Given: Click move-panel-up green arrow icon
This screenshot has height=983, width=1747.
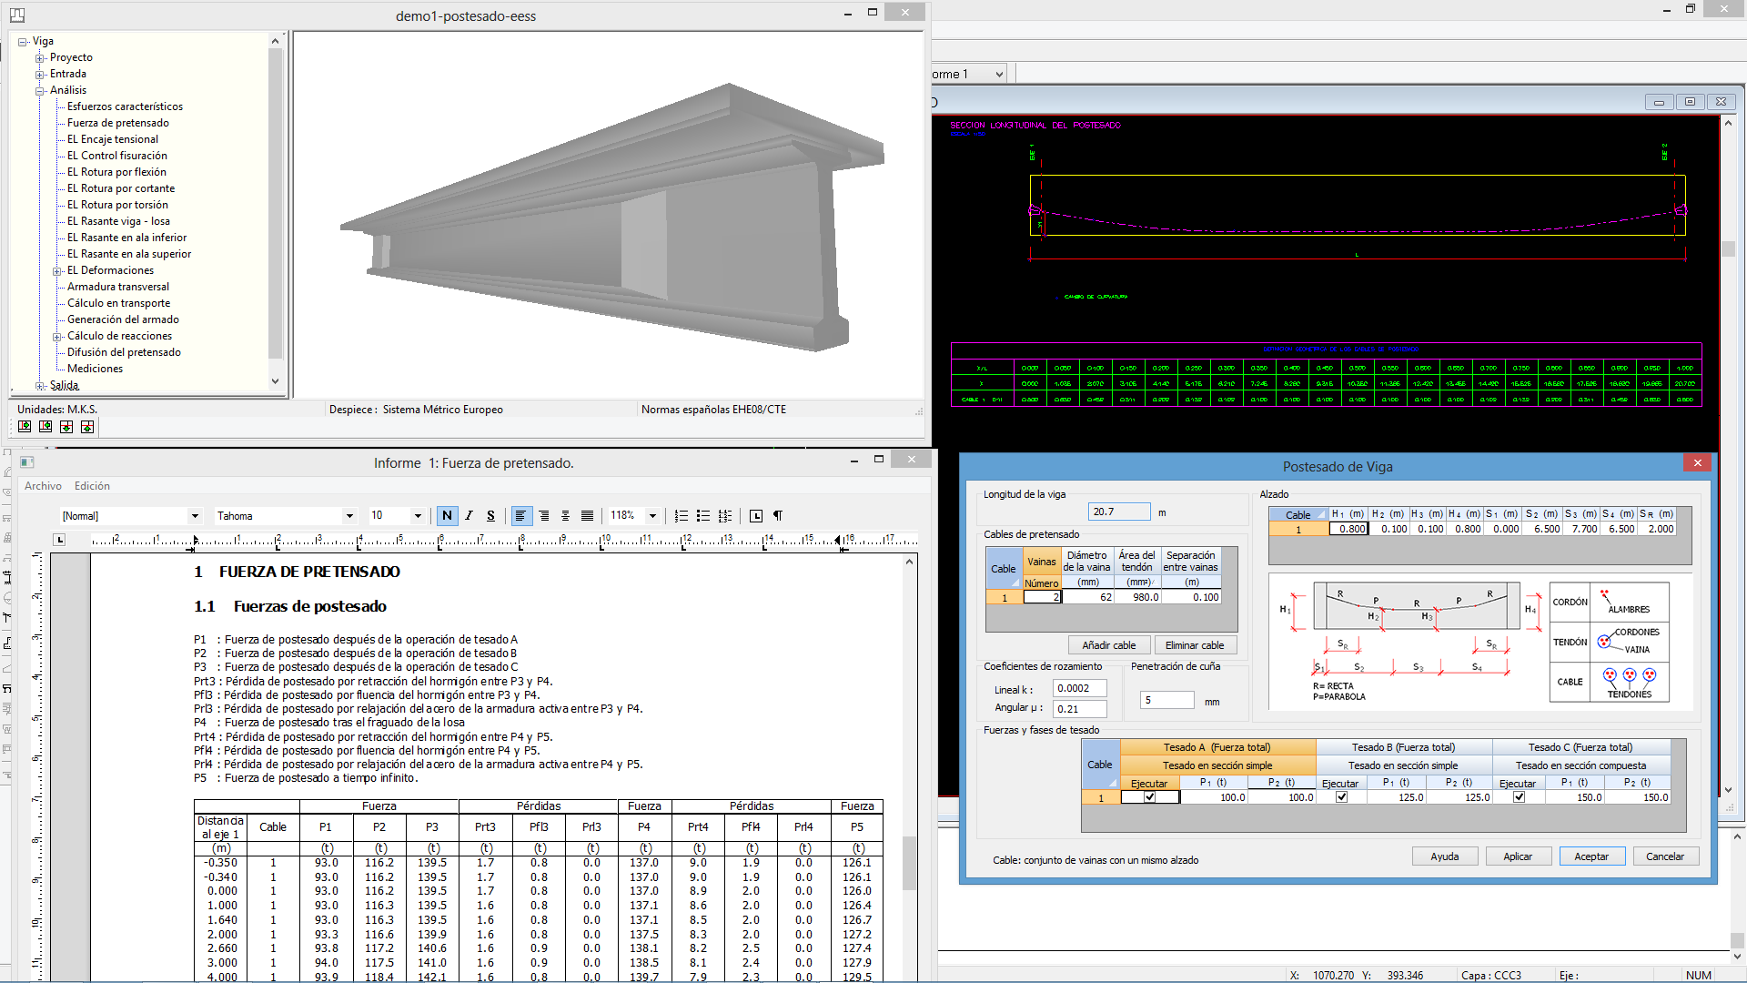Looking at the screenshot, I should tap(87, 426).
